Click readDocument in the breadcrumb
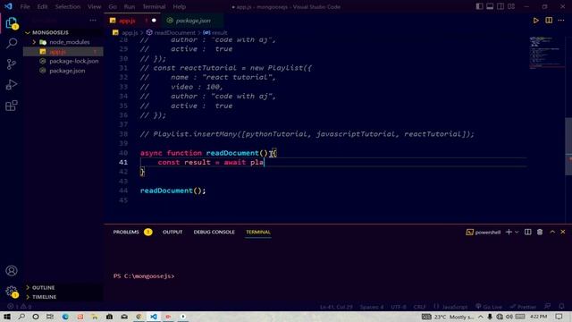 174,32
